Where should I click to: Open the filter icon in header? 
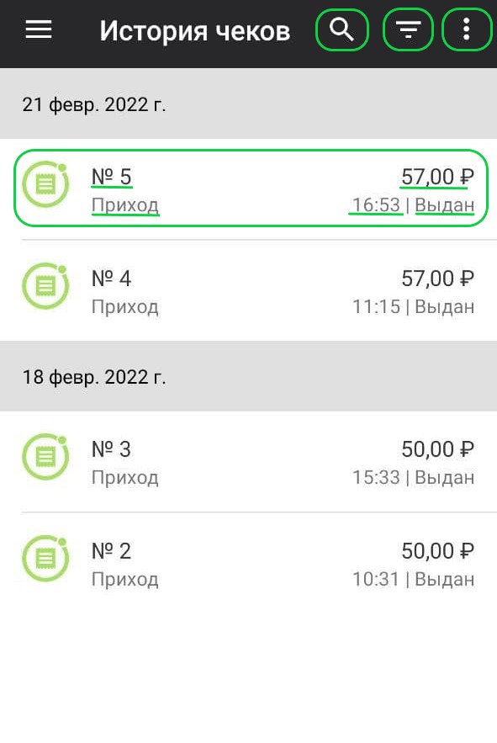[408, 29]
